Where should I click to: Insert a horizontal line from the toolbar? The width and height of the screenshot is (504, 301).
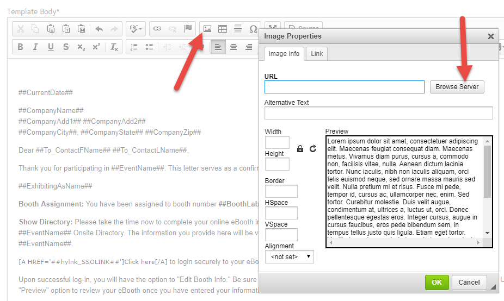click(238, 29)
